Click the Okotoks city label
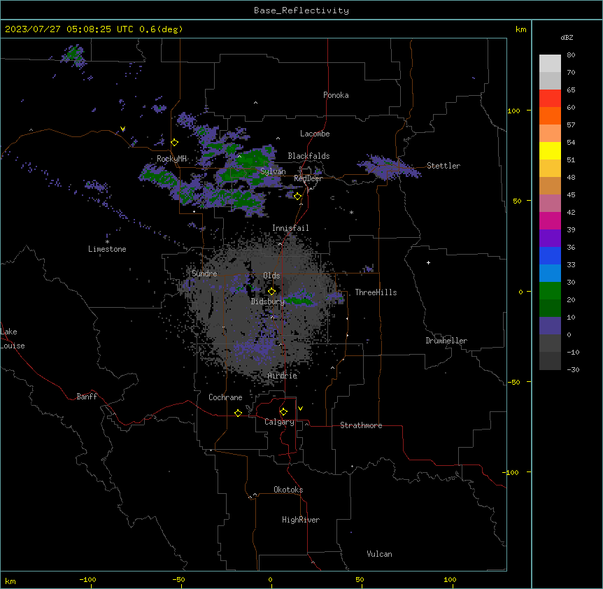Image resolution: width=603 pixels, height=589 pixels. [x=288, y=490]
